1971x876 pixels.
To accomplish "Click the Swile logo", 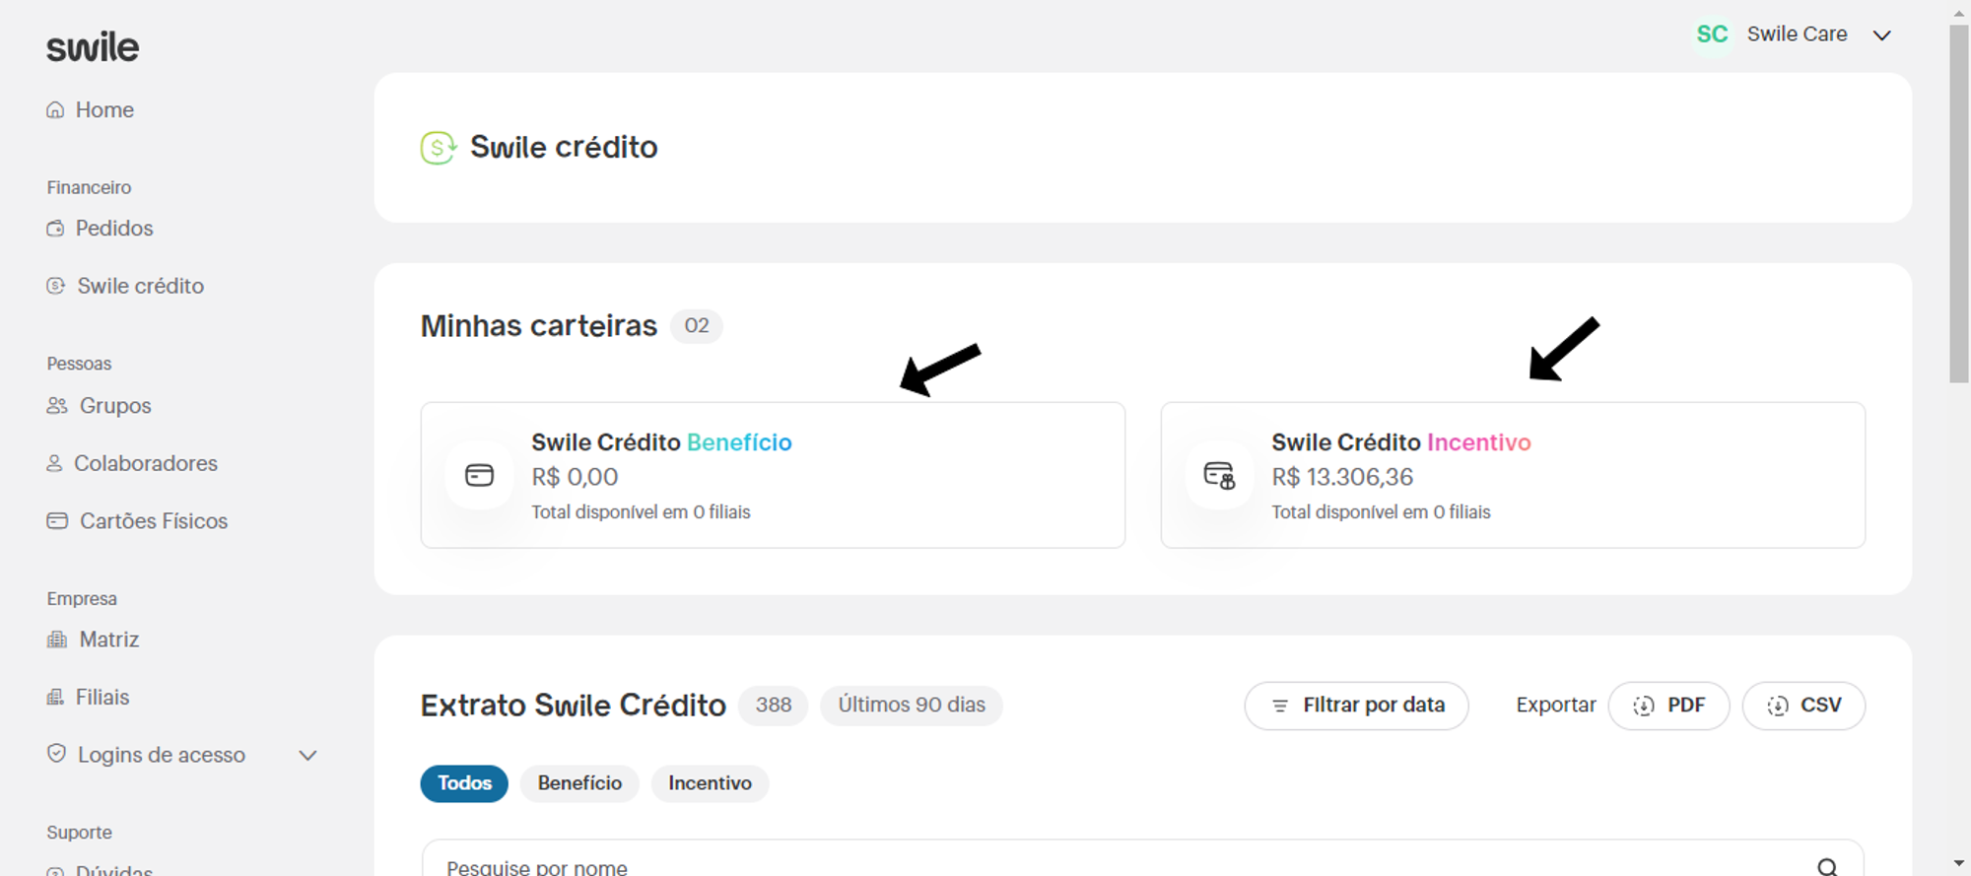I will [x=93, y=47].
